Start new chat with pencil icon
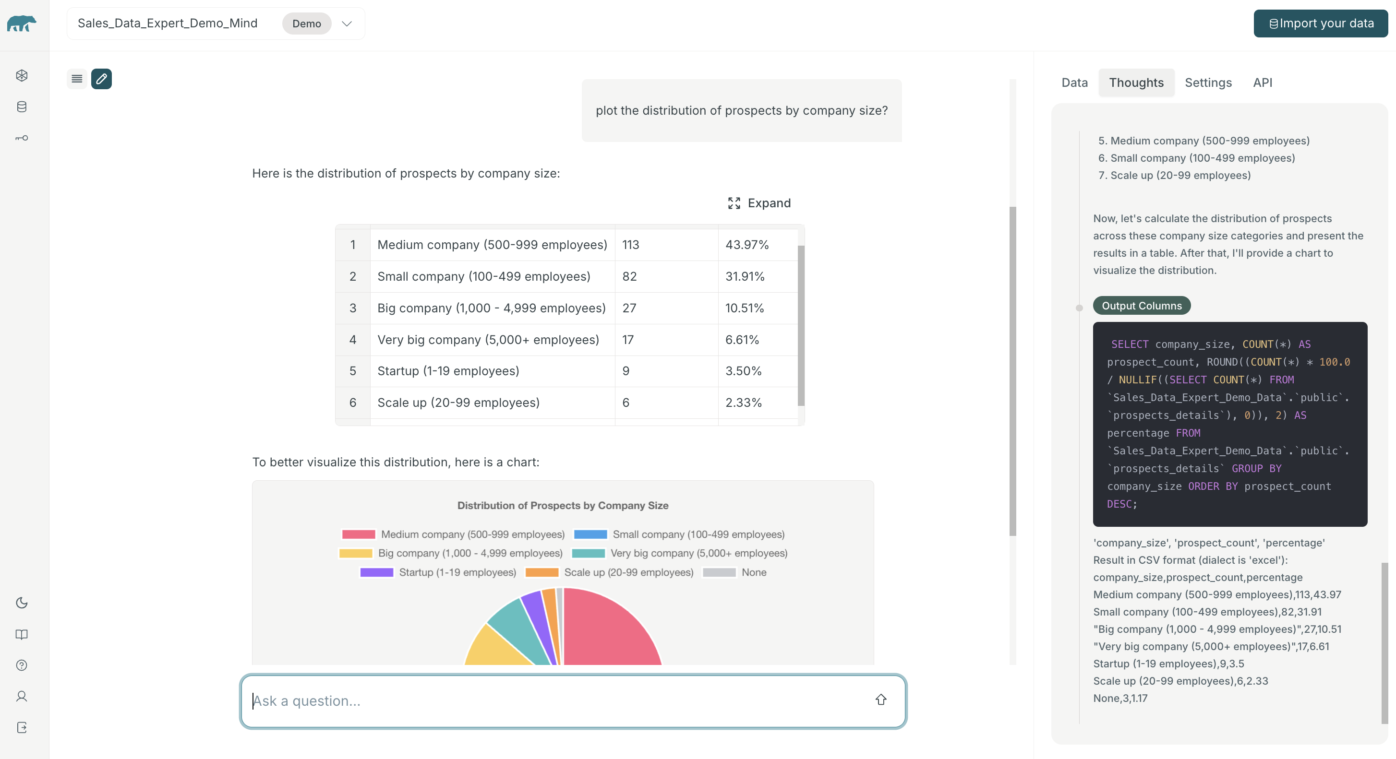The height and width of the screenshot is (759, 1396). click(x=101, y=79)
